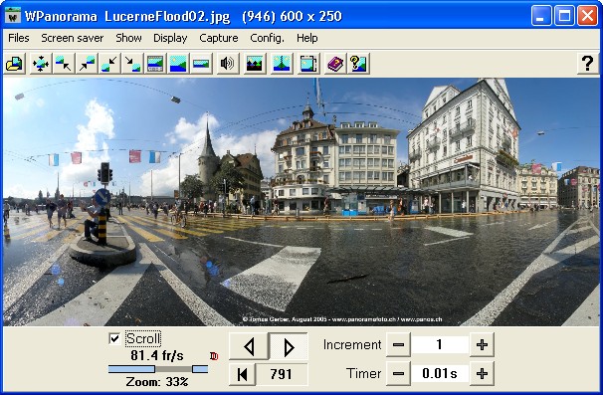Image resolution: width=603 pixels, height=395 pixels.
Task: Click the panorama image of Lucerne
Action: click(301, 202)
